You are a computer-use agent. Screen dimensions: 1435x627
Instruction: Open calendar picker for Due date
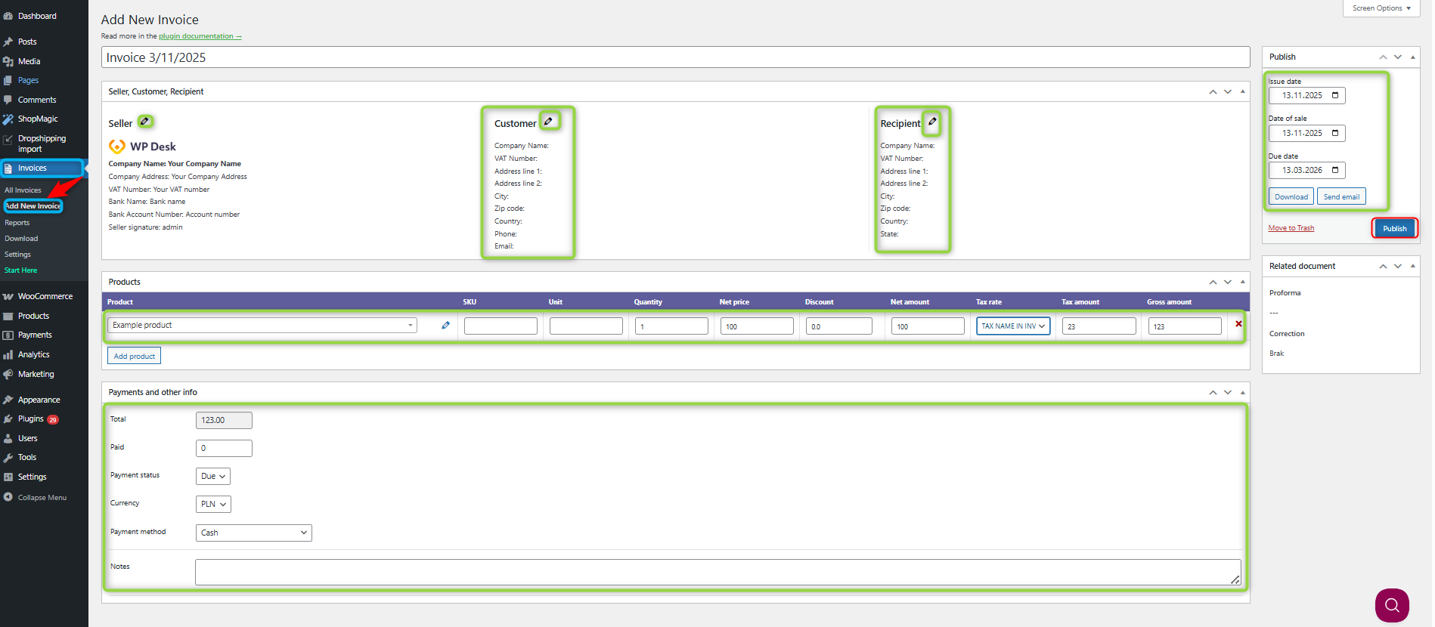click(x=1335, y=171)
